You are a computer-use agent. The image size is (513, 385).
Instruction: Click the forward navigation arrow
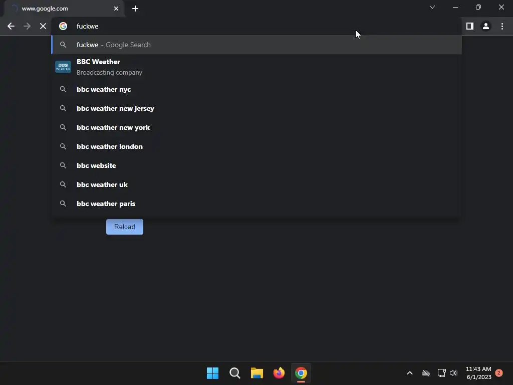click(x=27, y=26)
